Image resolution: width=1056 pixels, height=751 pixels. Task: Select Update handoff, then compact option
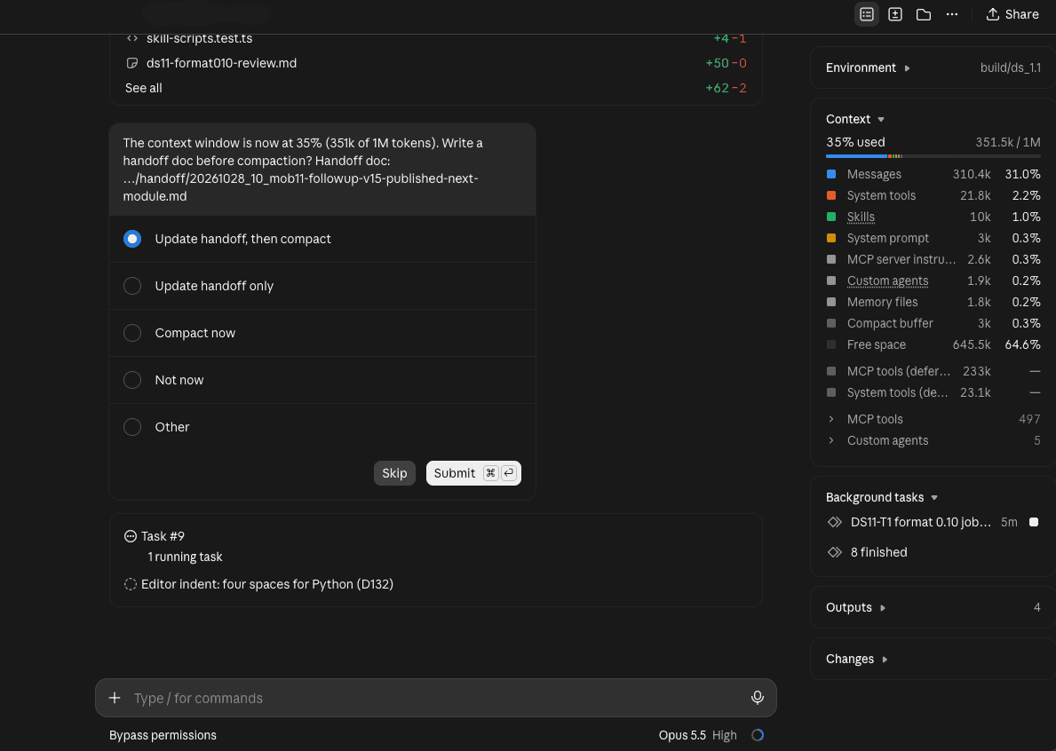(x=322, y=239)
